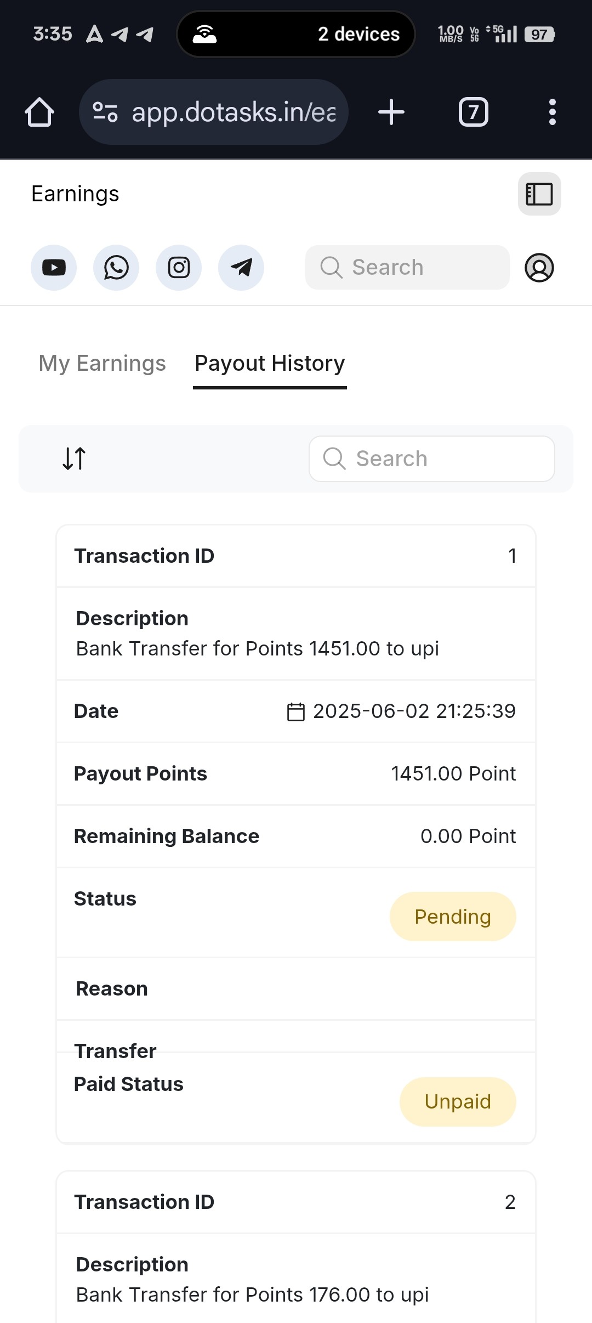Open the WhatsApp social link icon
This screenshot has width=592, height=1323.
pos(116,268)
